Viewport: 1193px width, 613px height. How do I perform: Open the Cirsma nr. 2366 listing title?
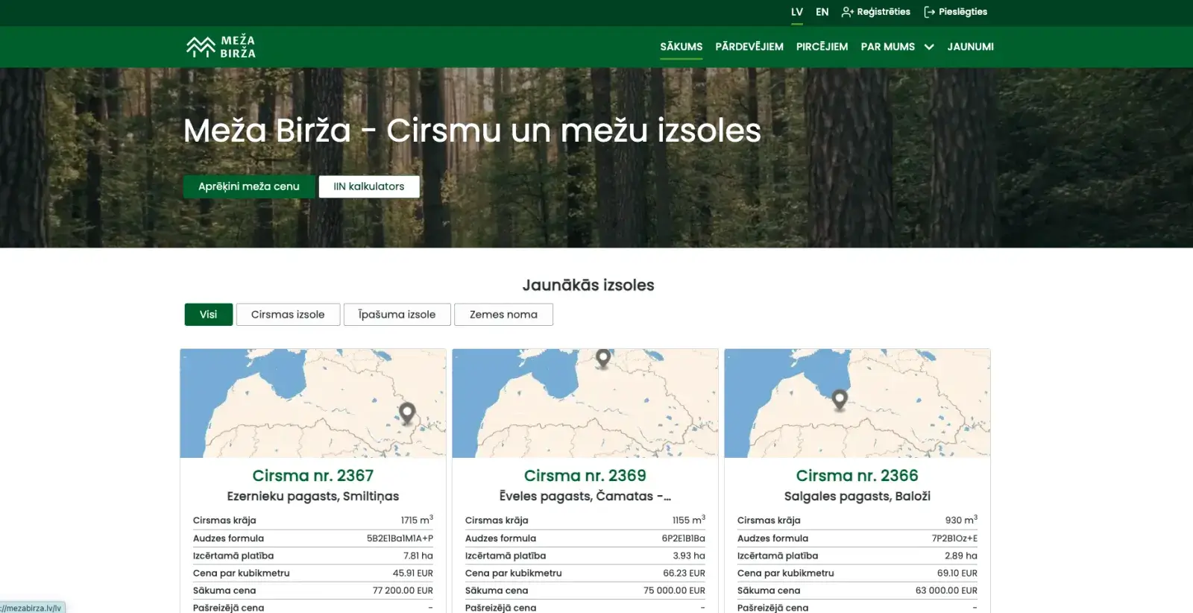click(857, 476)
